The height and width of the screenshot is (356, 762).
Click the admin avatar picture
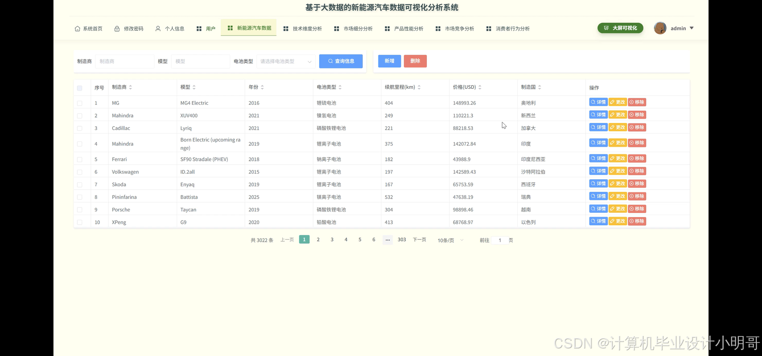point(660,28)
